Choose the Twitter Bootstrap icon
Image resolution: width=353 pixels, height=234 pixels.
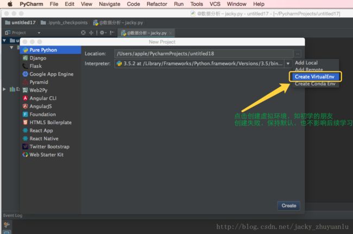(25, 147)
